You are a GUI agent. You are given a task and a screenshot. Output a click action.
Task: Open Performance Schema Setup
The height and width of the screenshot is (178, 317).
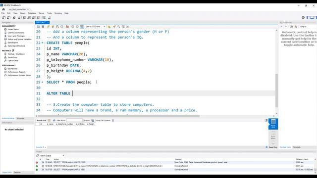[19, 75]
